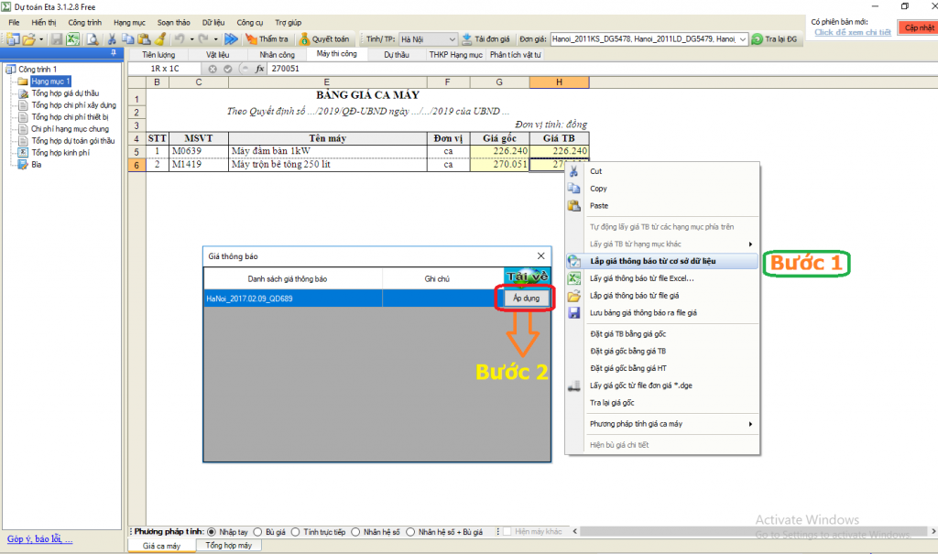
Task: Switch to the Tổng hợp máy sheet tab
Action: tap(228, 546)
